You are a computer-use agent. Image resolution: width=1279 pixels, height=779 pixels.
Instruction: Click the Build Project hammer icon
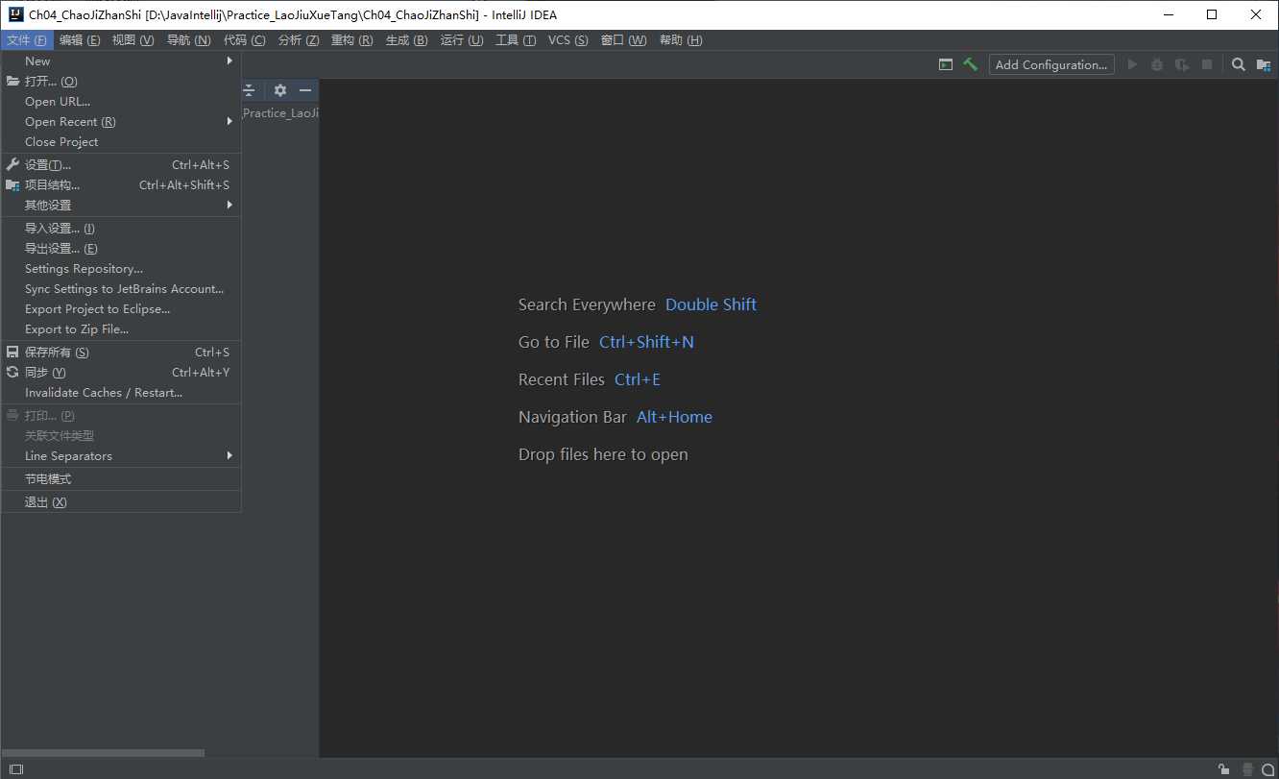970,64
